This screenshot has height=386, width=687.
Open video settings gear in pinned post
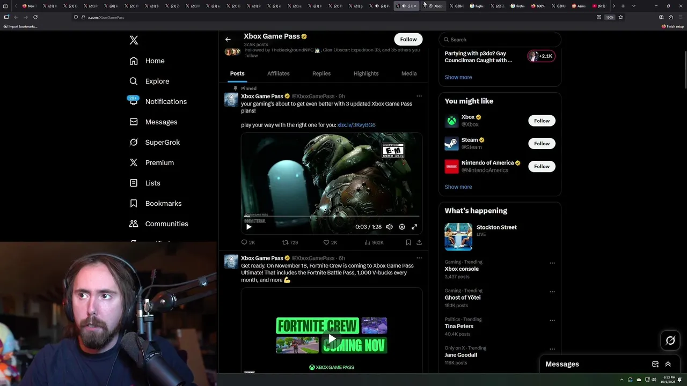coord(402,227)
